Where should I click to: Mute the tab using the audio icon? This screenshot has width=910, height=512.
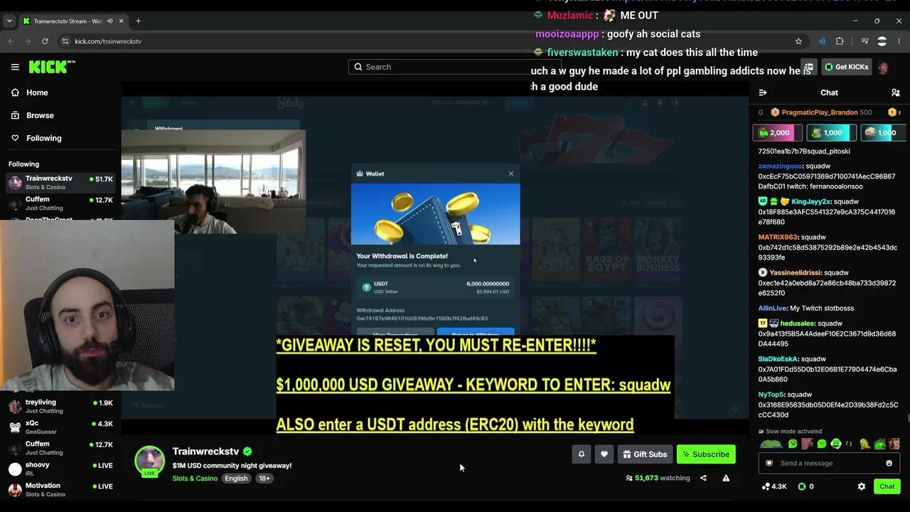[109, 21]
